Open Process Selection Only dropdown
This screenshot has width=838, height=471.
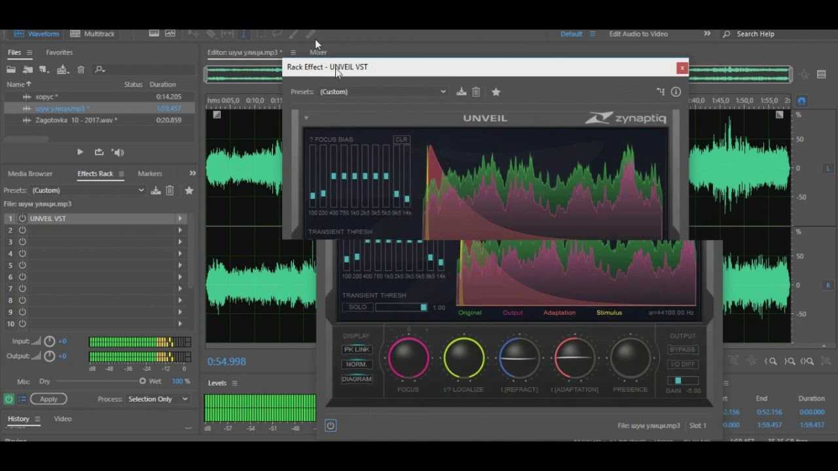(x=157, y=399)
